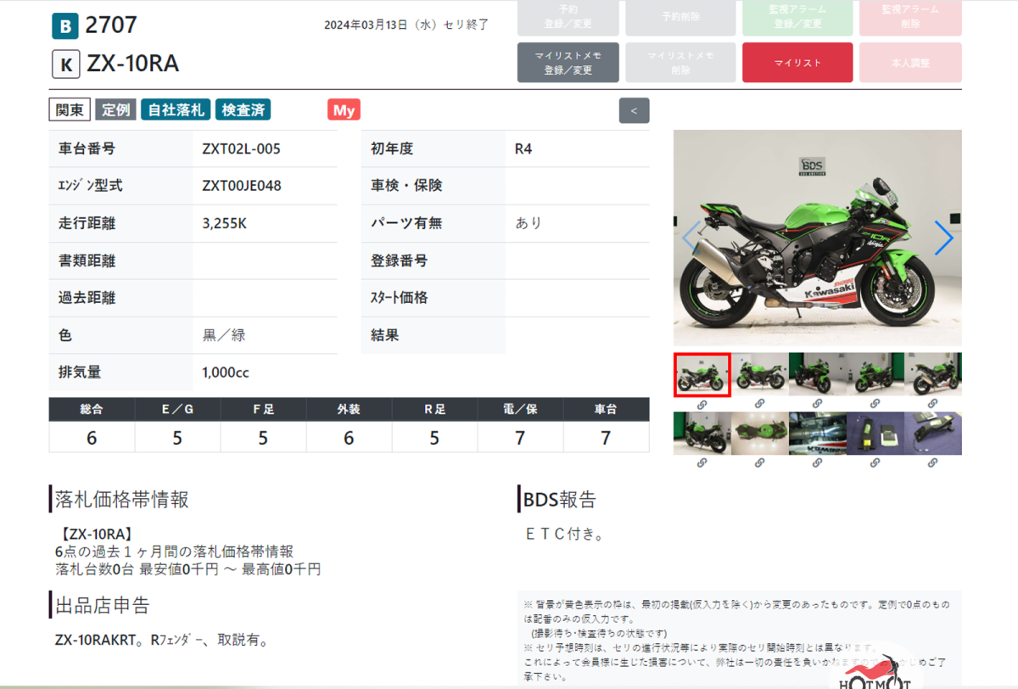
Task: Select the rear-left angle thumbnail
Action: tap(702, 434)
